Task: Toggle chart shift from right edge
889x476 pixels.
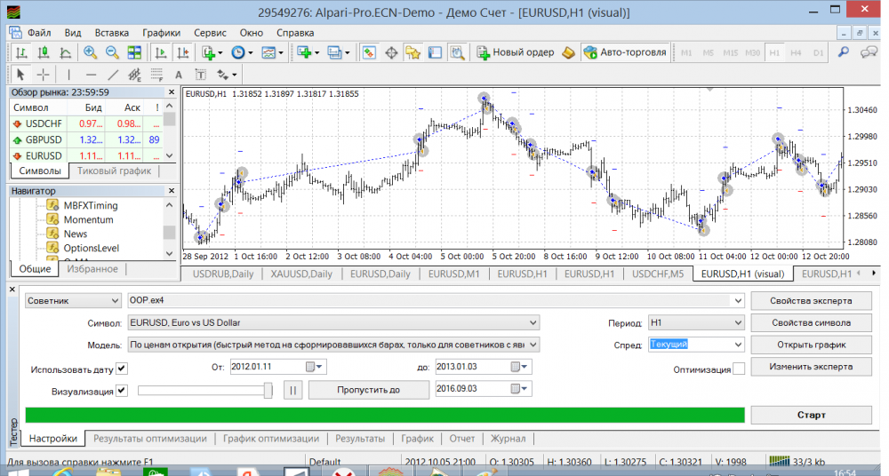Action: (183, 52)
